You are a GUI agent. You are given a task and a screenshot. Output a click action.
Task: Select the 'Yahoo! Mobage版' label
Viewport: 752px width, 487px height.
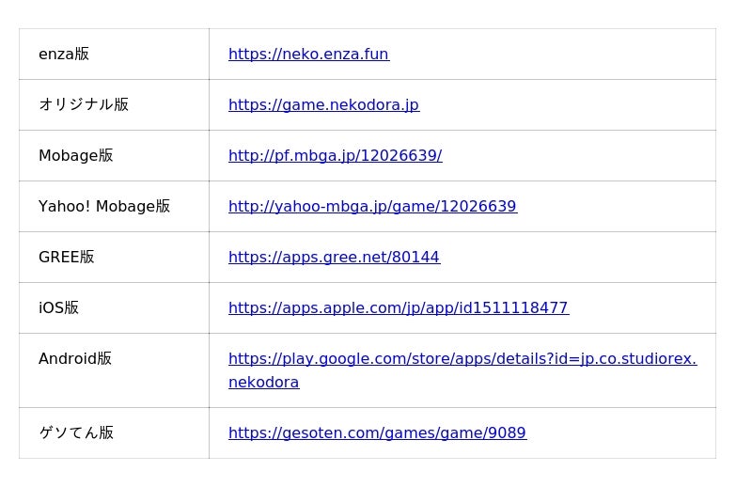tap(104, 207)
